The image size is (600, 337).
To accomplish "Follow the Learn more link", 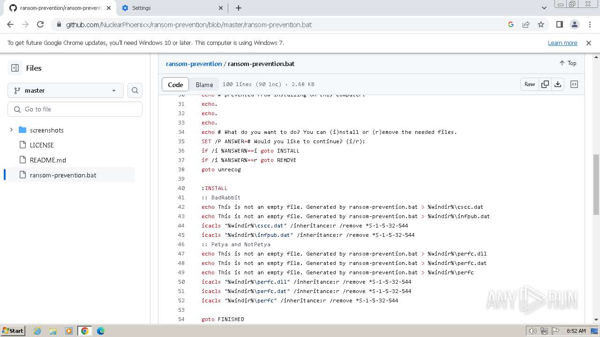I will coord(562,43).
